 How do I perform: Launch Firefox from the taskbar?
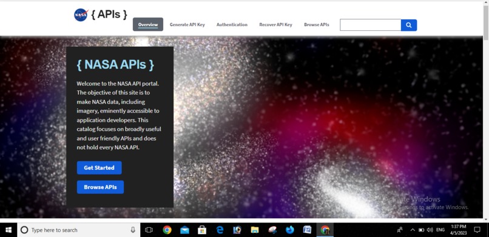[290, 230]
